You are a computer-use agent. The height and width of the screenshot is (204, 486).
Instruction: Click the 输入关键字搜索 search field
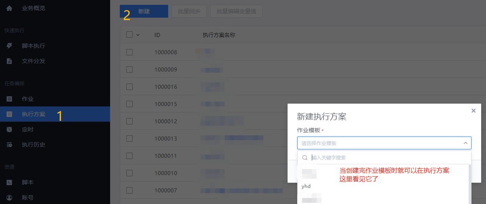(x=384, y=157)
